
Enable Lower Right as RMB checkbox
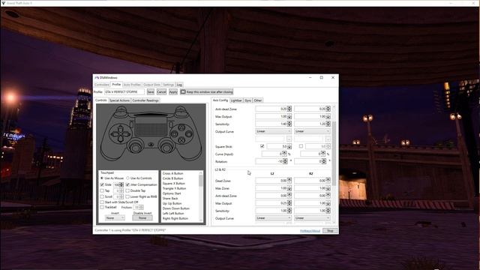click(x=127, y=196)
